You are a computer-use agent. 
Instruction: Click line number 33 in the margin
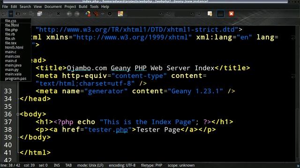click(8, 91)
